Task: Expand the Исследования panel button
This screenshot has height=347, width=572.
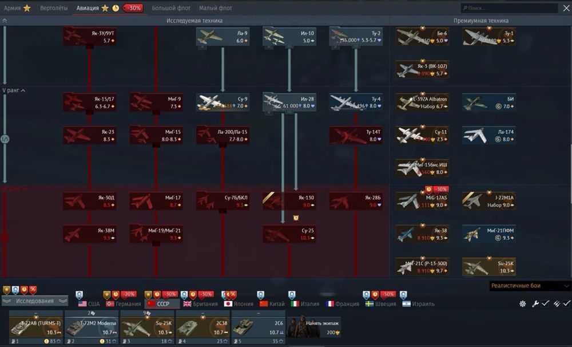Action: (35, 301)
